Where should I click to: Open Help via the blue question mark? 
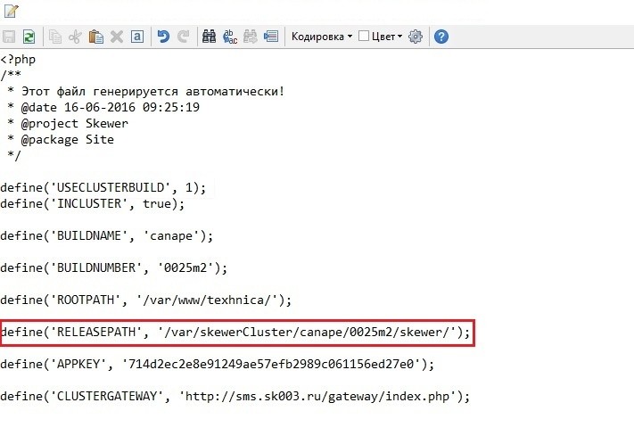click(441, 37)
